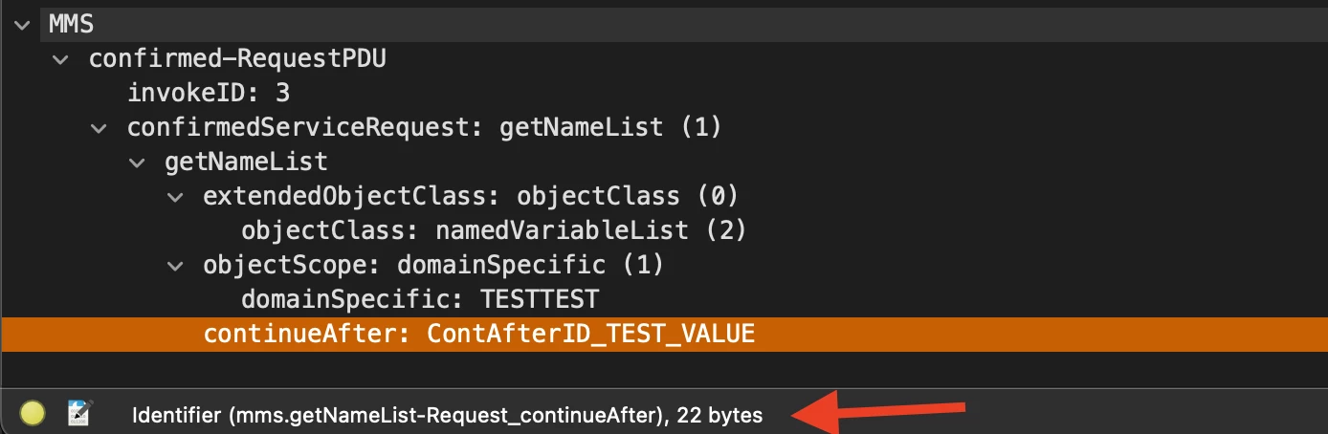Select the objectScope: domainSpecific (1) row
Screen dimensions: 1328x434
click(433, 265)
